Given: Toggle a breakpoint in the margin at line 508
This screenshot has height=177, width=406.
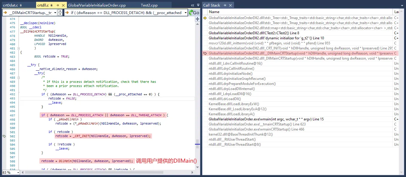Looking at the screenshot, I should pyautogui.click(x=4, y=161).
